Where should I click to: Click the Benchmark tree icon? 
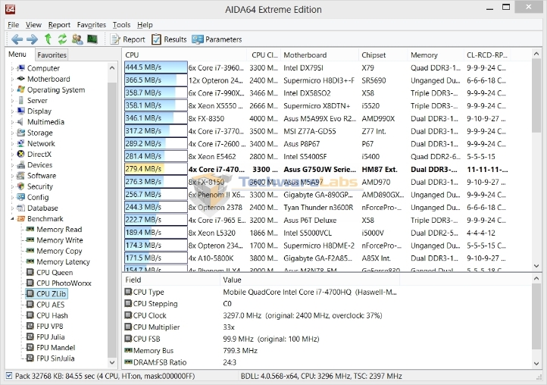[21, 219]
